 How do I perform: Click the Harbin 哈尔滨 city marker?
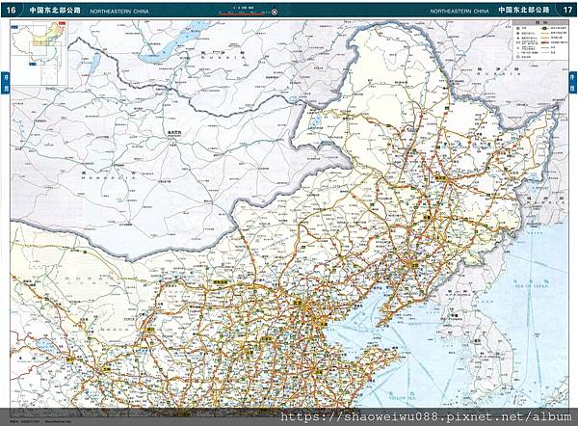click(440, 177)
